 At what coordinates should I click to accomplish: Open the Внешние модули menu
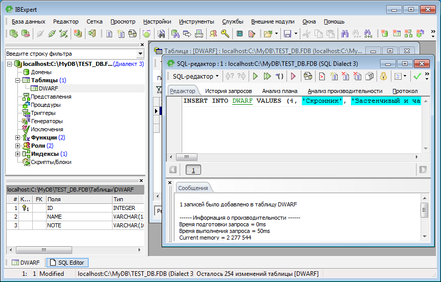(273, 21)
